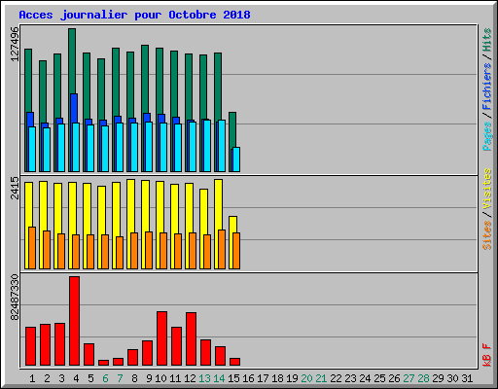The width and height of the screenshot is (498, 389).
Task: Click the 127496 axis value
Action: tap(15, 44)
